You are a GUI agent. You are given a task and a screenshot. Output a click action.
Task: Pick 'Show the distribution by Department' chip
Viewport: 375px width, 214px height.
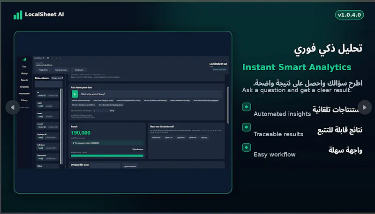point(111,105)
